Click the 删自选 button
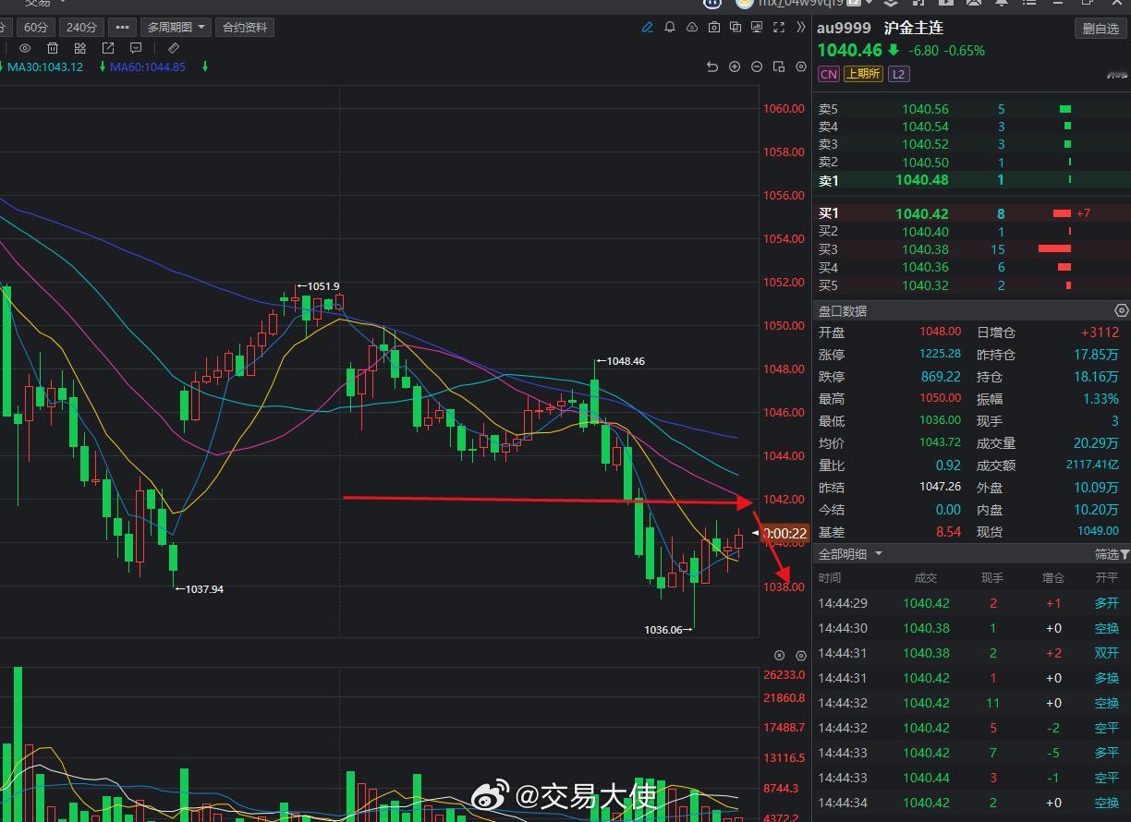The image size is (1131, 822). coord(1101,29)
